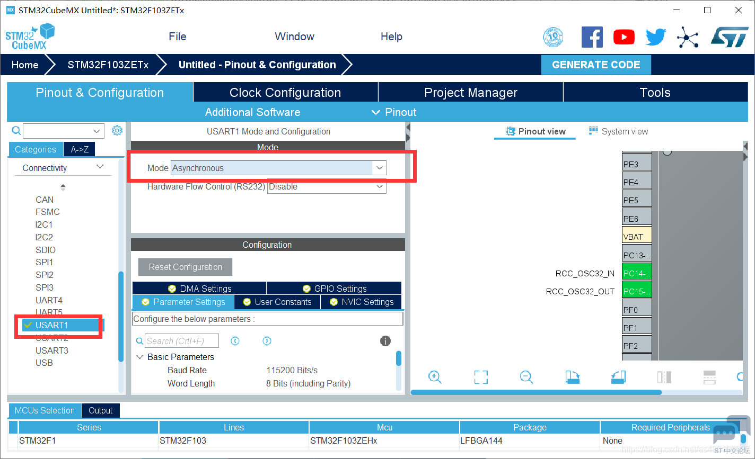Open the File menu
This screenshot has width=755, height=459.
click(x=178, y=37)
